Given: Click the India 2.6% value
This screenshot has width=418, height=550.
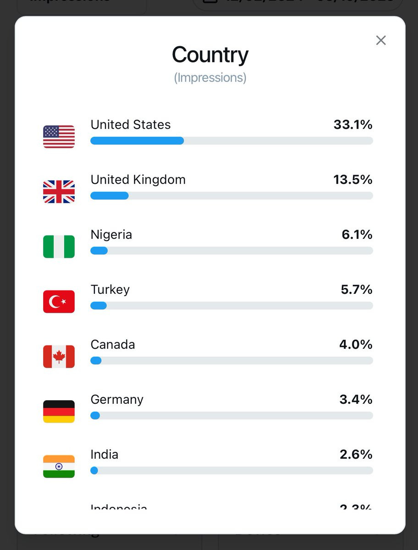Looking at the screenshot, I should 356,455.
